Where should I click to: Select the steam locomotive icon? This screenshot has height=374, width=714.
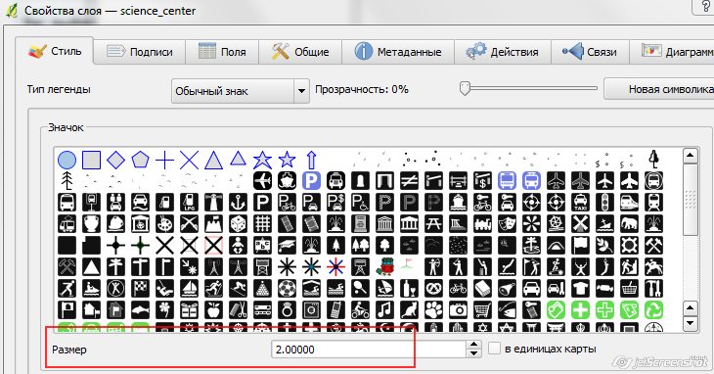482,223
